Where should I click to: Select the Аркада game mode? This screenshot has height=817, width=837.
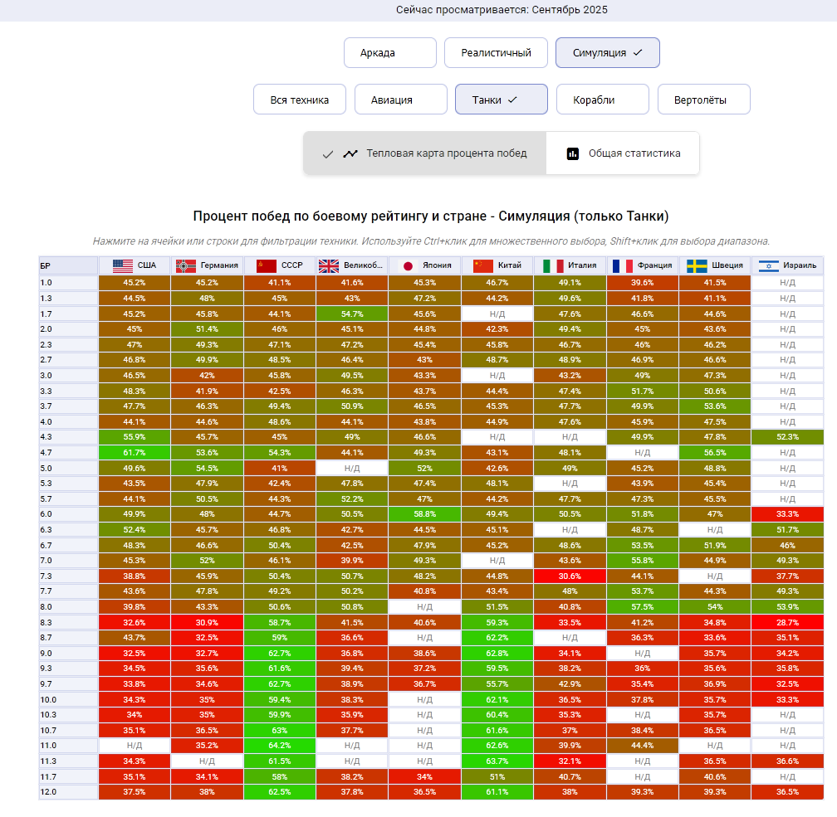[389, 52]
